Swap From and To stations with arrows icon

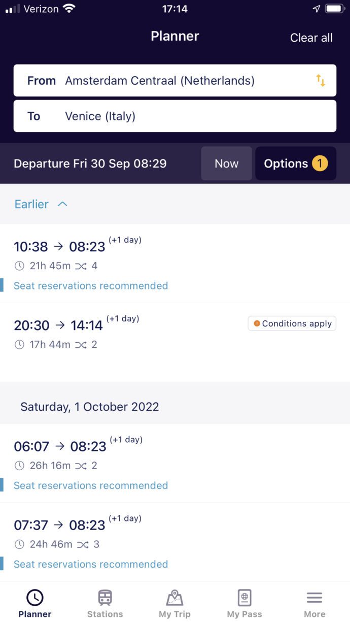pos(321,80)
